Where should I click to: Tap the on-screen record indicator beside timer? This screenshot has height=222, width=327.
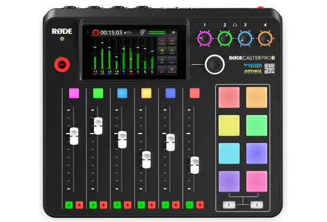[x=96, y=33]
